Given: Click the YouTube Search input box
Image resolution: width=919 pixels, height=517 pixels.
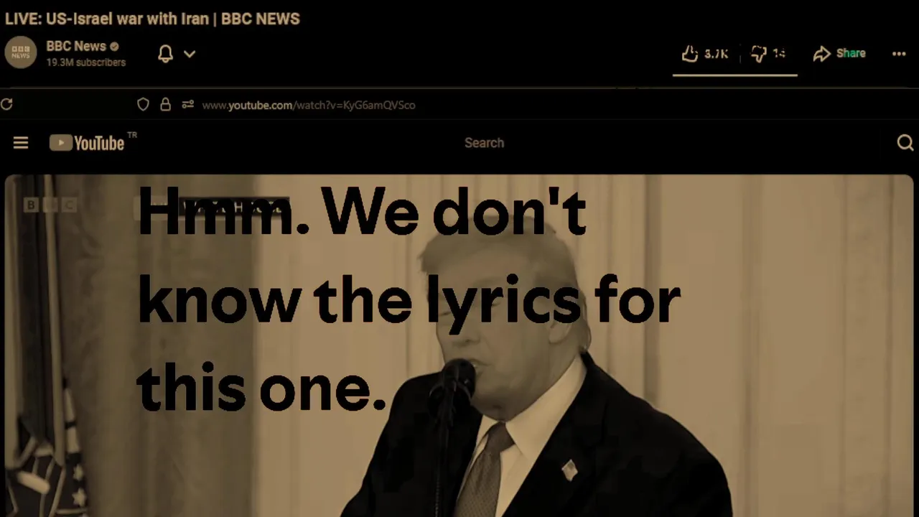Looking at the screenshot, I should (x=484, y=143).
